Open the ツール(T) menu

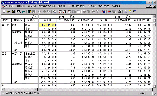pyautogui.click(x=92, y=6)
